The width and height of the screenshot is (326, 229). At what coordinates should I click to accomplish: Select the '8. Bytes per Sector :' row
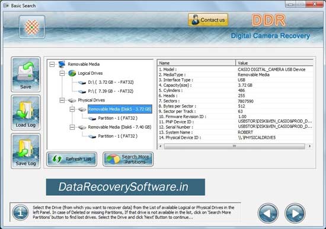point(235,106)
